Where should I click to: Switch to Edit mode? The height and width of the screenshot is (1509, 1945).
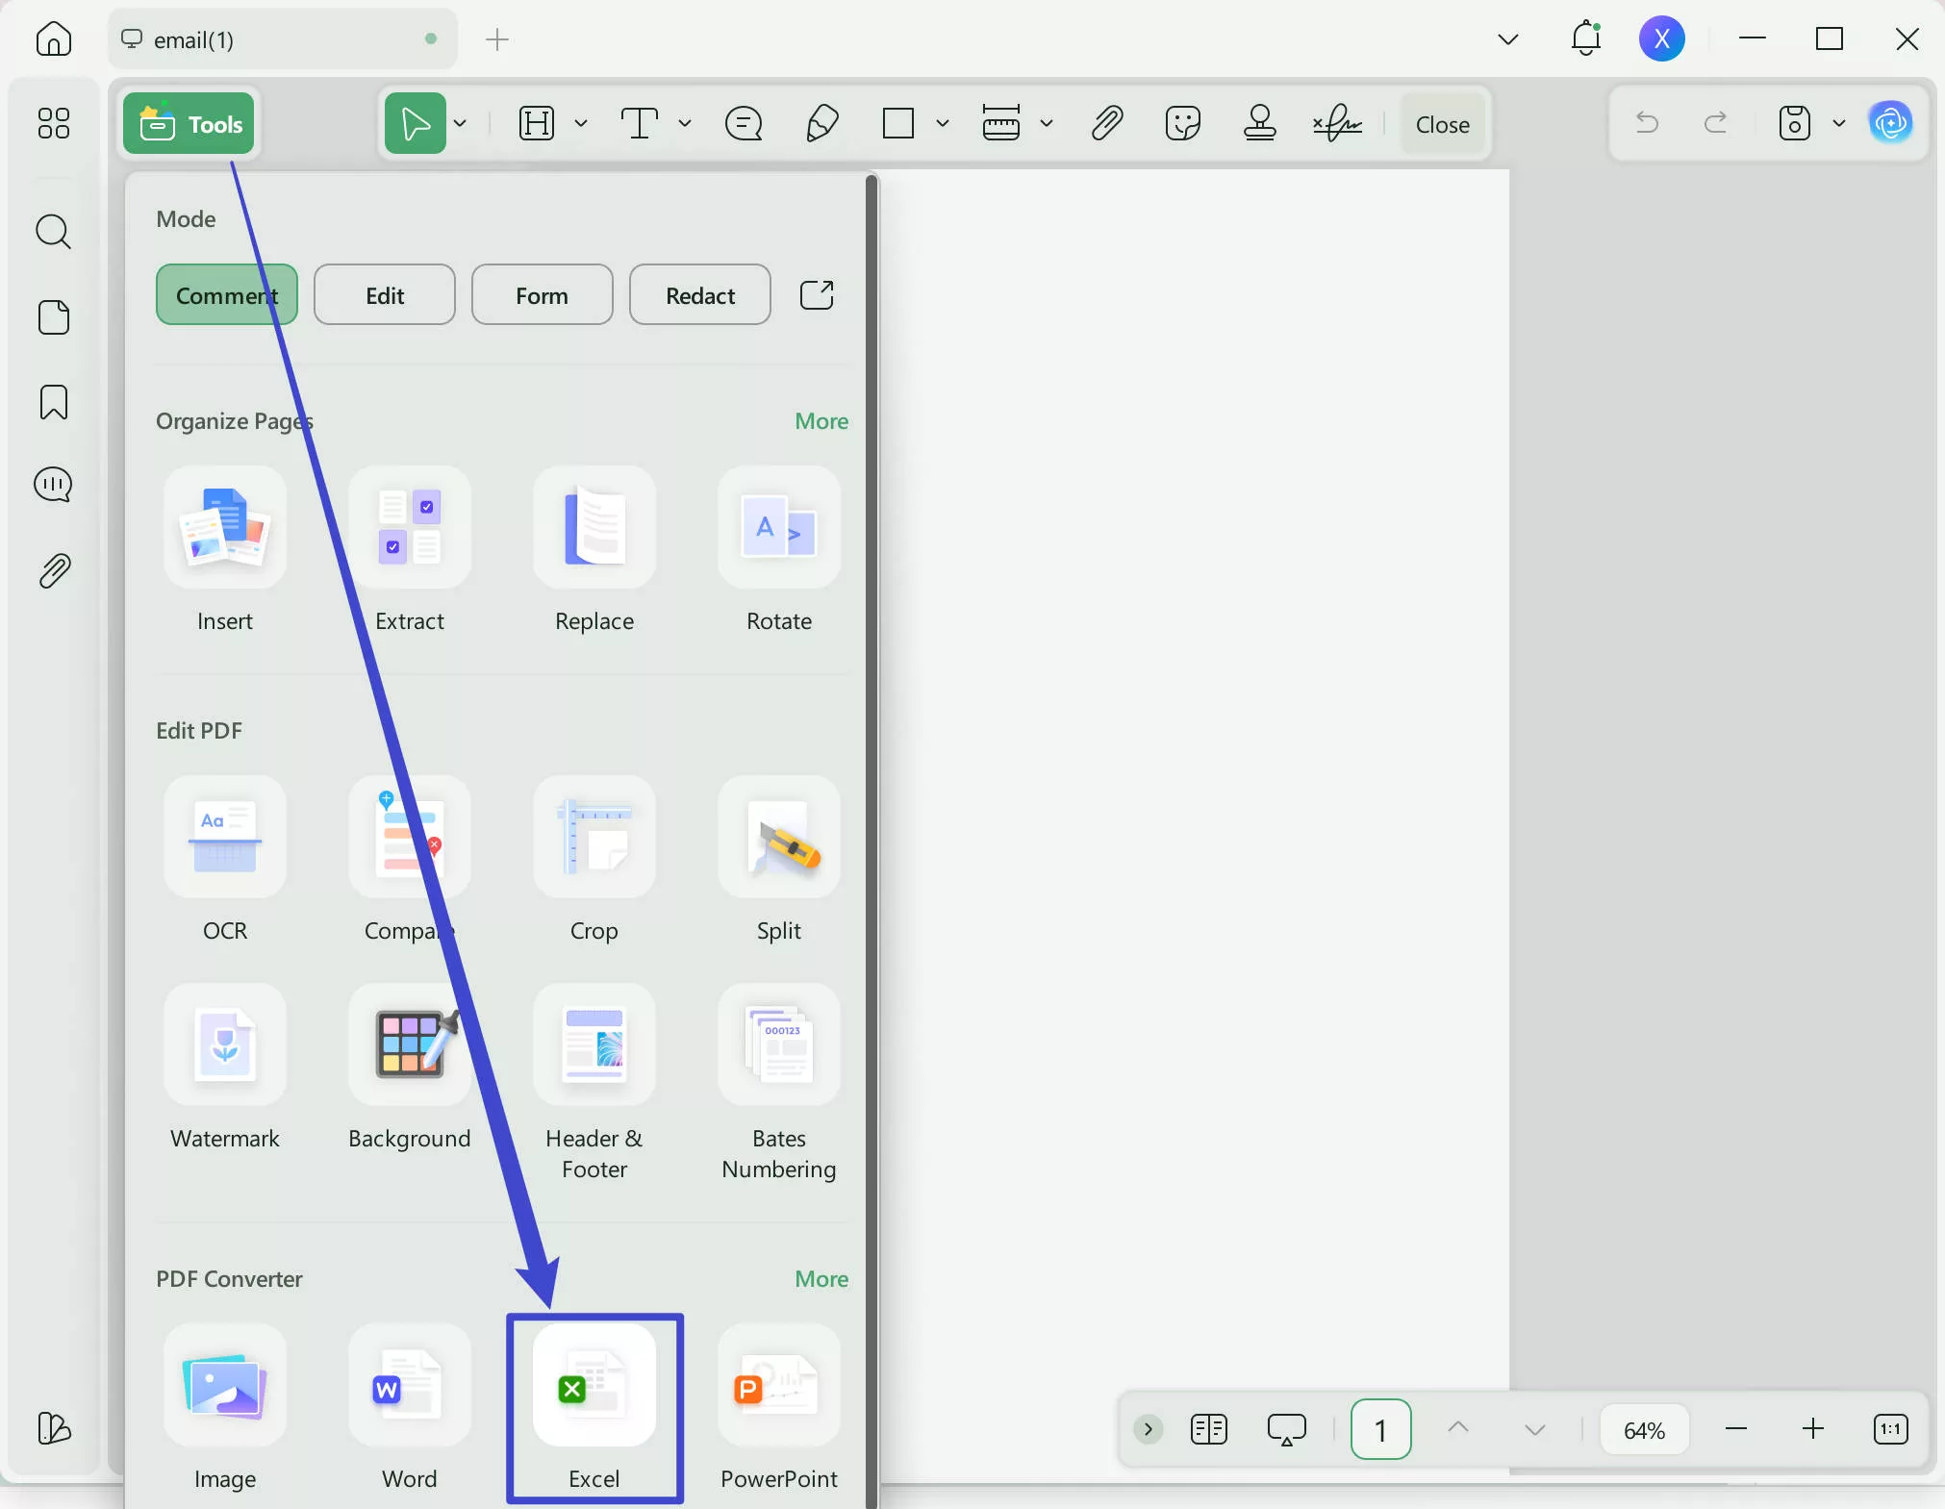point(384,295)
